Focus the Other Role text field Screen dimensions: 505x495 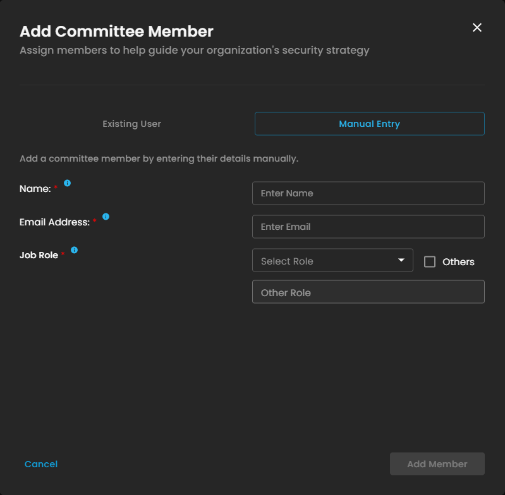click(x=368, y=292)
